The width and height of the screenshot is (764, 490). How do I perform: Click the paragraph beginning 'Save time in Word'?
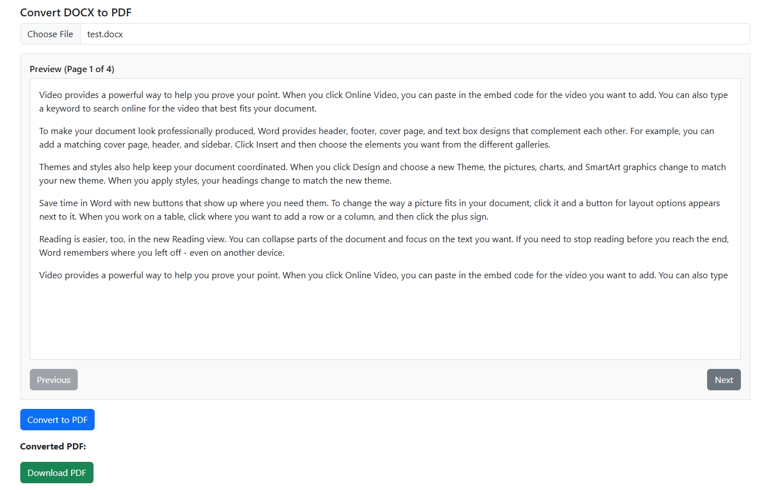pyautogui.click(x=380, y=210)
